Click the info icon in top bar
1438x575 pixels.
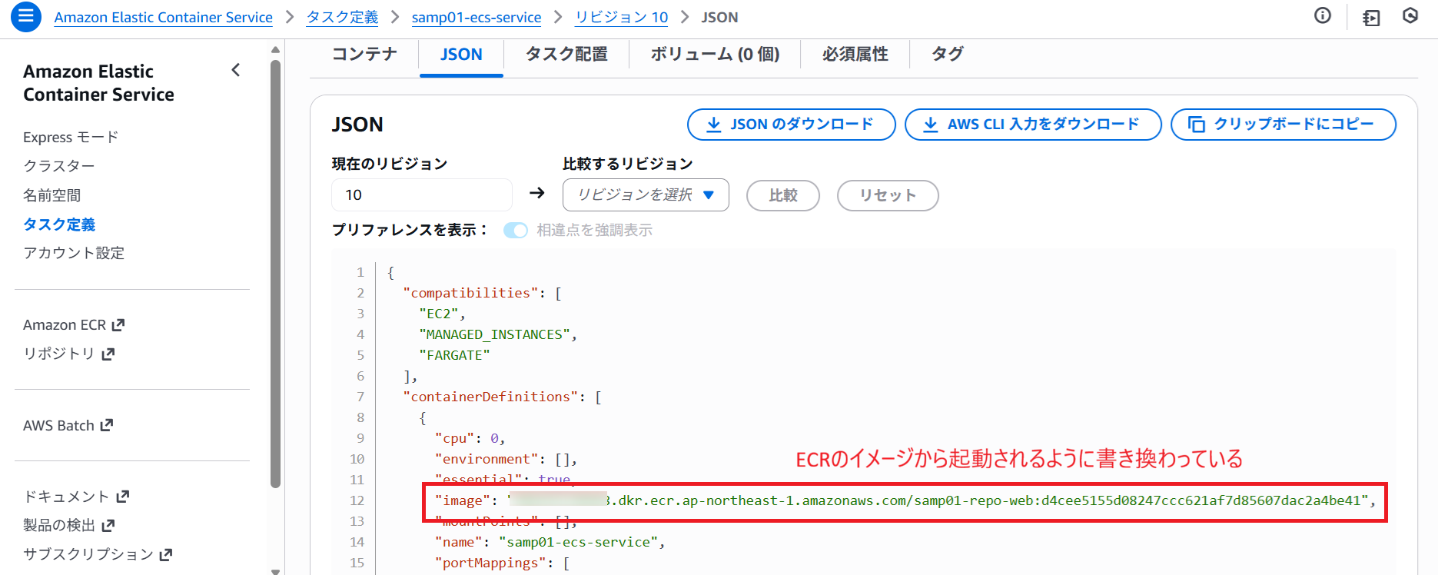point(1323,16)
